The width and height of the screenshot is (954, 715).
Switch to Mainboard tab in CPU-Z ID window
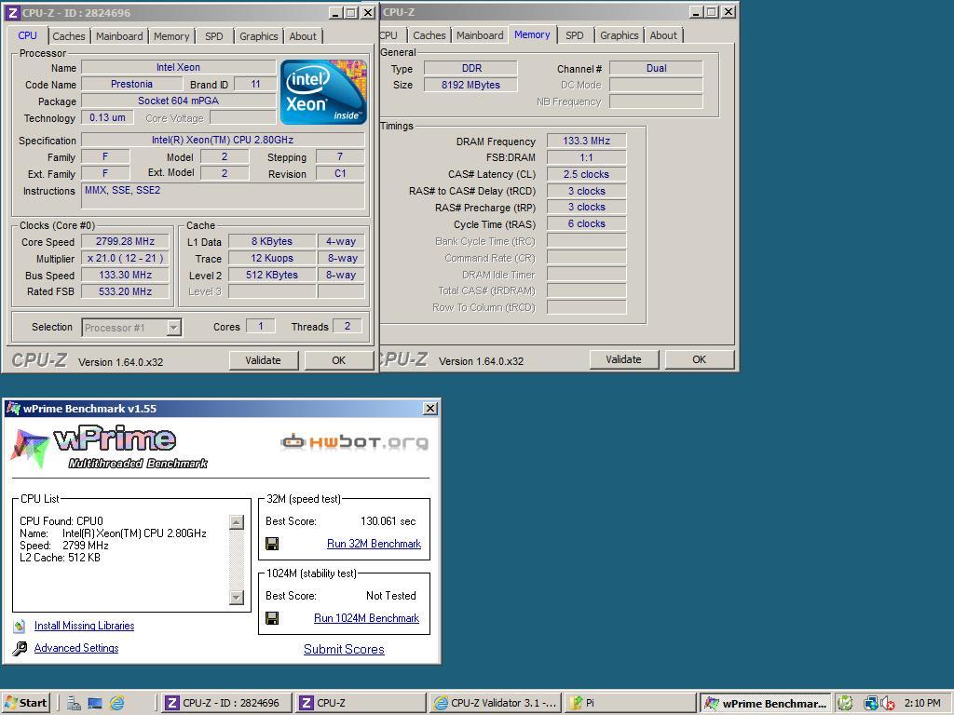[x=119, y=36]
